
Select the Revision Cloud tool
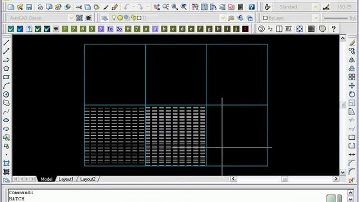(x=6, y=103)
